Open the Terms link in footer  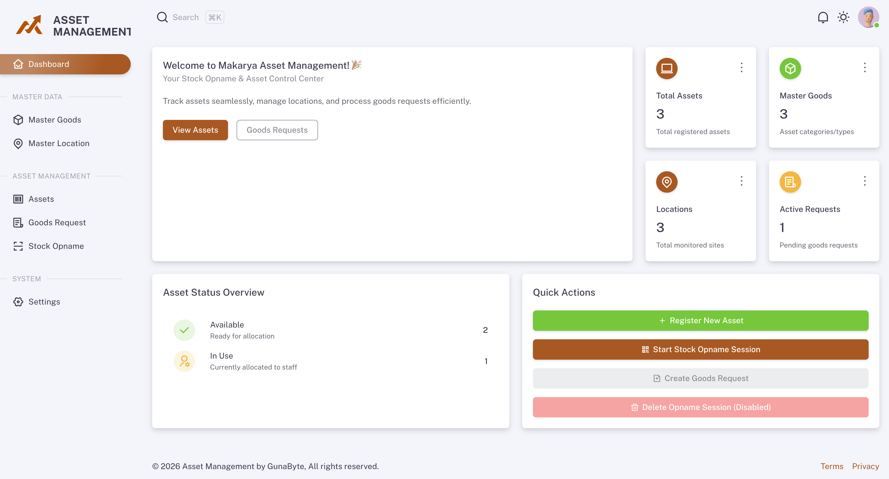[832, 466]
